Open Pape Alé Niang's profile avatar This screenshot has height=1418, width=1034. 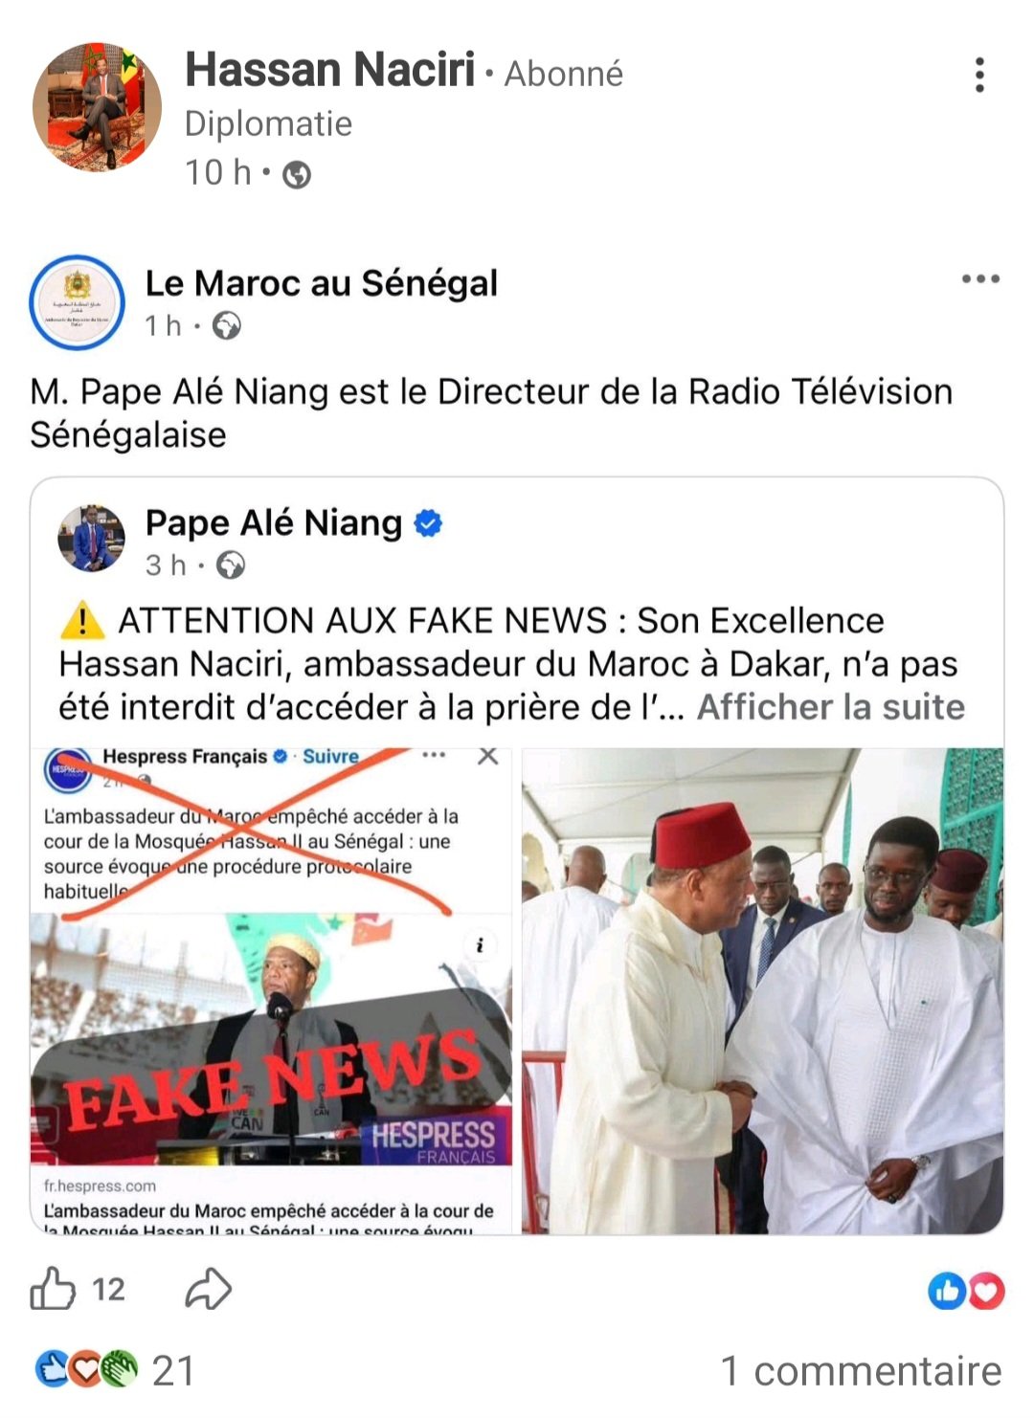[x=92, y=539]
